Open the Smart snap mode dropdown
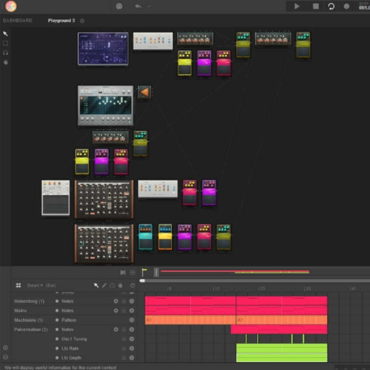 point(35,286)
